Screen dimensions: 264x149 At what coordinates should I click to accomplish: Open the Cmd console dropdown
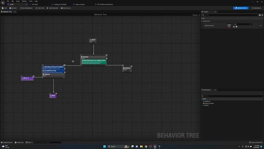(29, 142)
